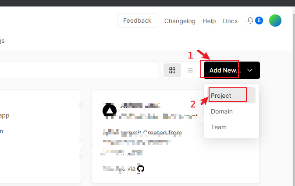Expand the Add New chevron arrow
Viewport: 295px width, 186px height.
click(x=250, y=70)
